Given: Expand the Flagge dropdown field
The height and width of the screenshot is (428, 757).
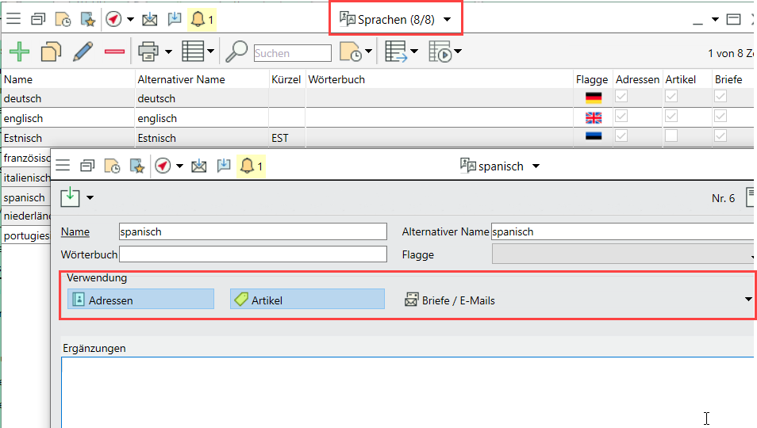Looking at the screenshot, I should pyautogui.click(x=751, y=255).
